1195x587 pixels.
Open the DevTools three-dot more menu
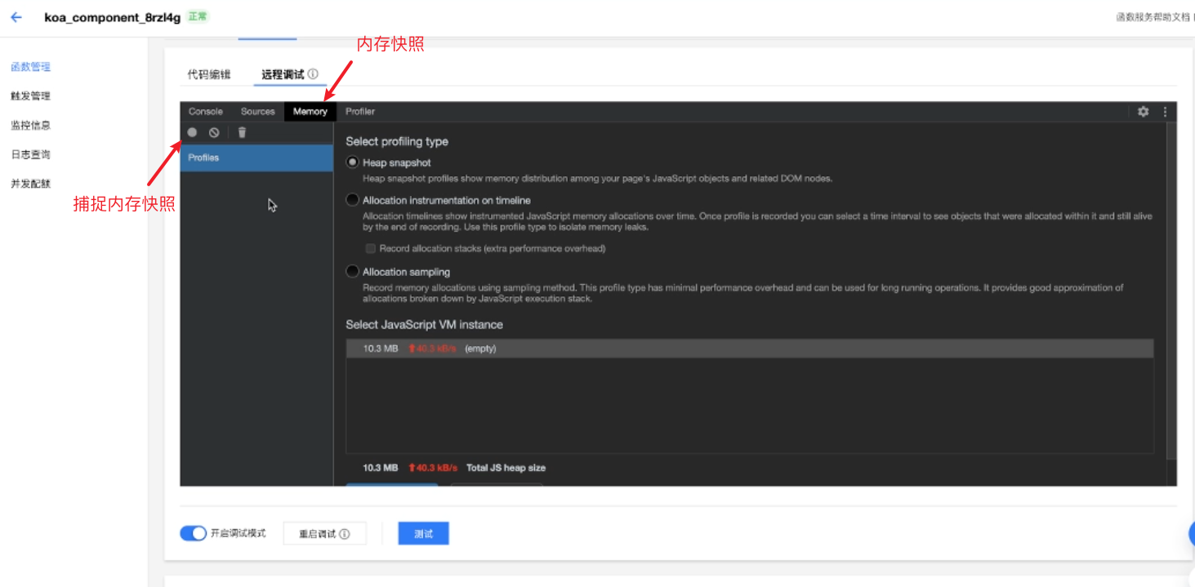tap(1165, 112)
